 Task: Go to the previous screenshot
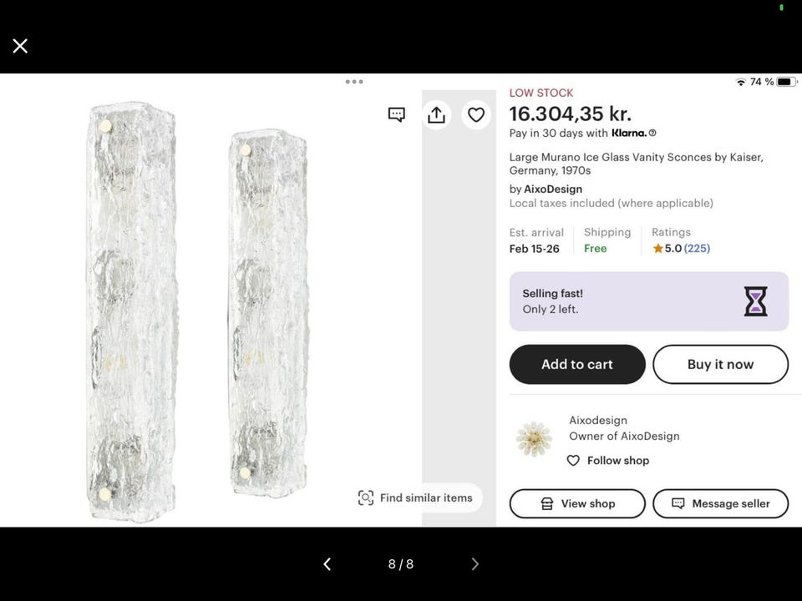pyautogui.click(x=327, y=564)
